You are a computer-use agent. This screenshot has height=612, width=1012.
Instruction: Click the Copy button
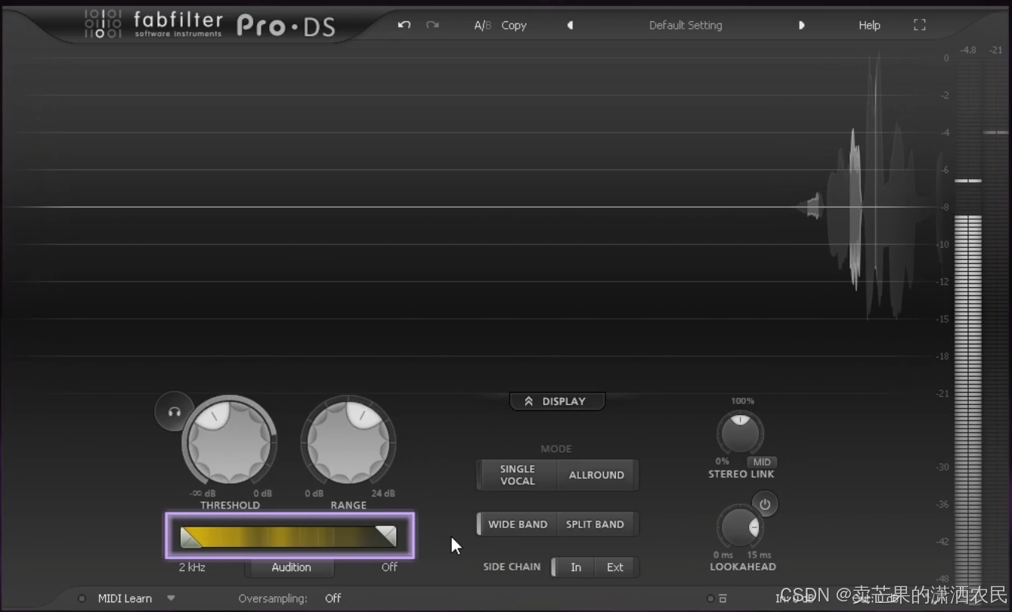[x=514, y=25]
